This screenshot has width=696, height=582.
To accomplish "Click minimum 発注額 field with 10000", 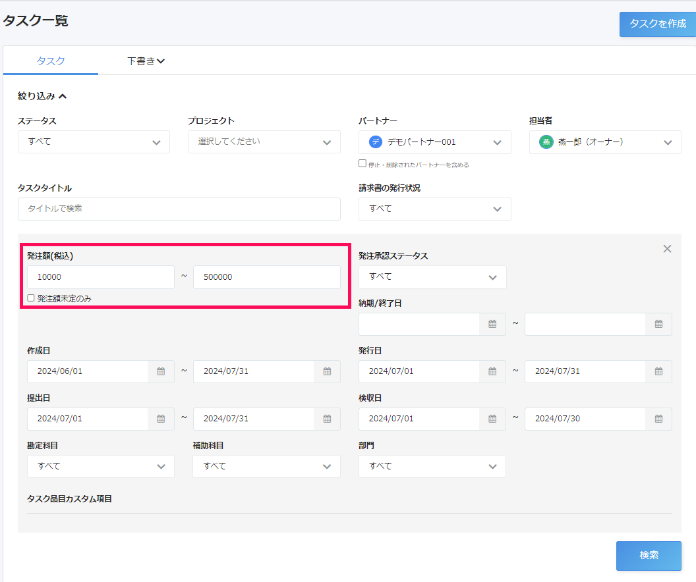I will (101, 277).
